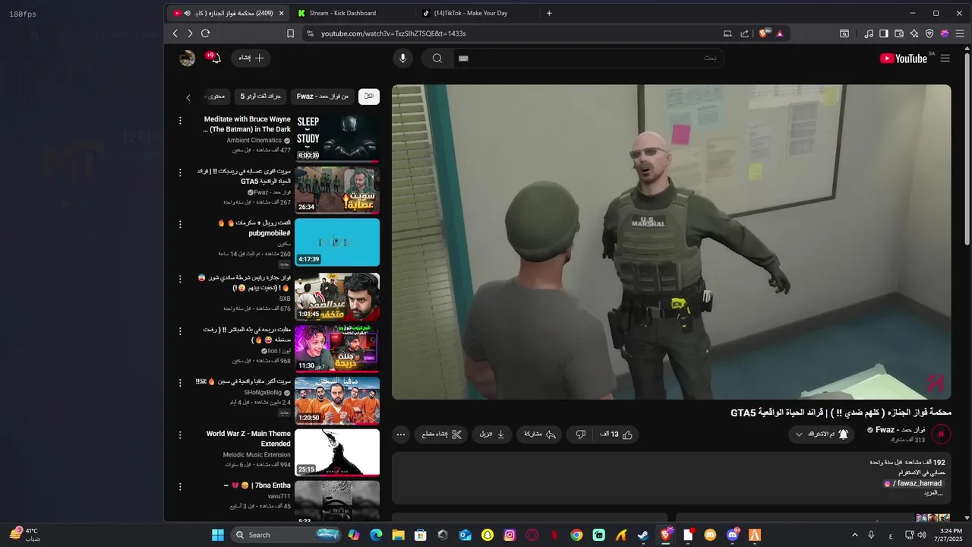Open options for Meditate with Bruce Wayne video
Viewport: 972px width, 547px height.
[180, 121]
